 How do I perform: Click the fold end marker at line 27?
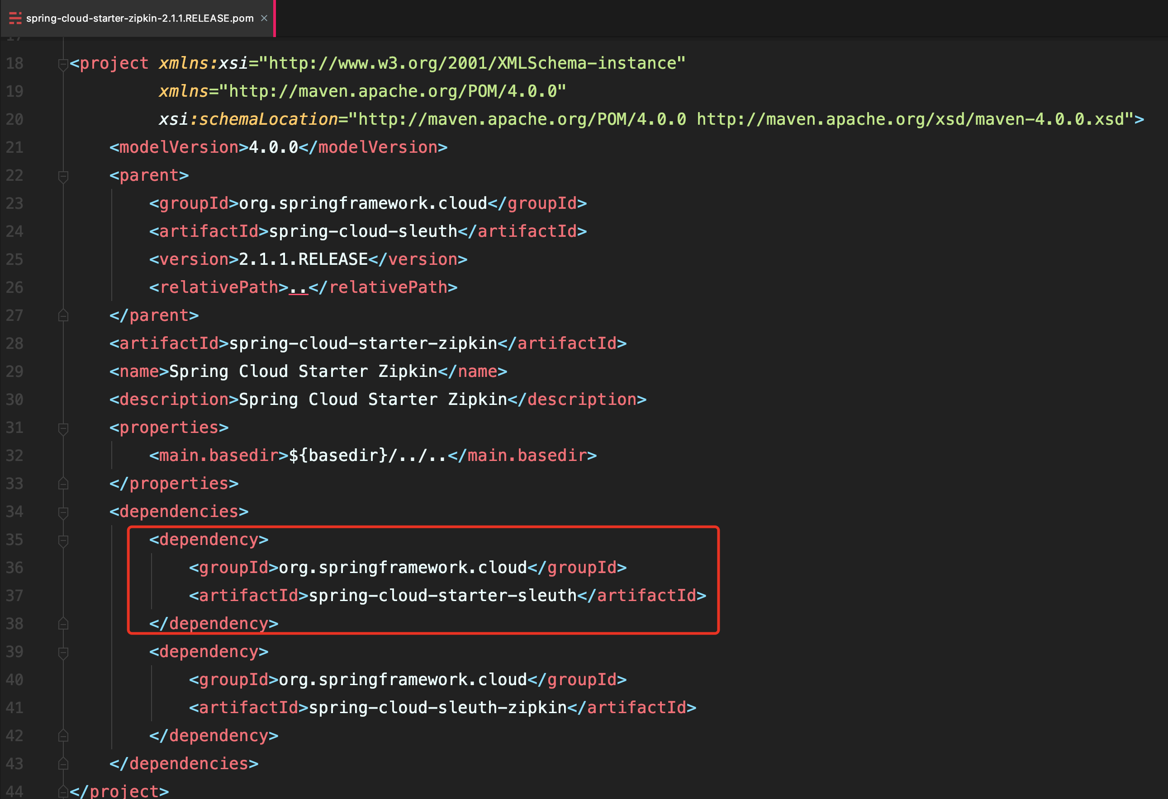[63, 316]
